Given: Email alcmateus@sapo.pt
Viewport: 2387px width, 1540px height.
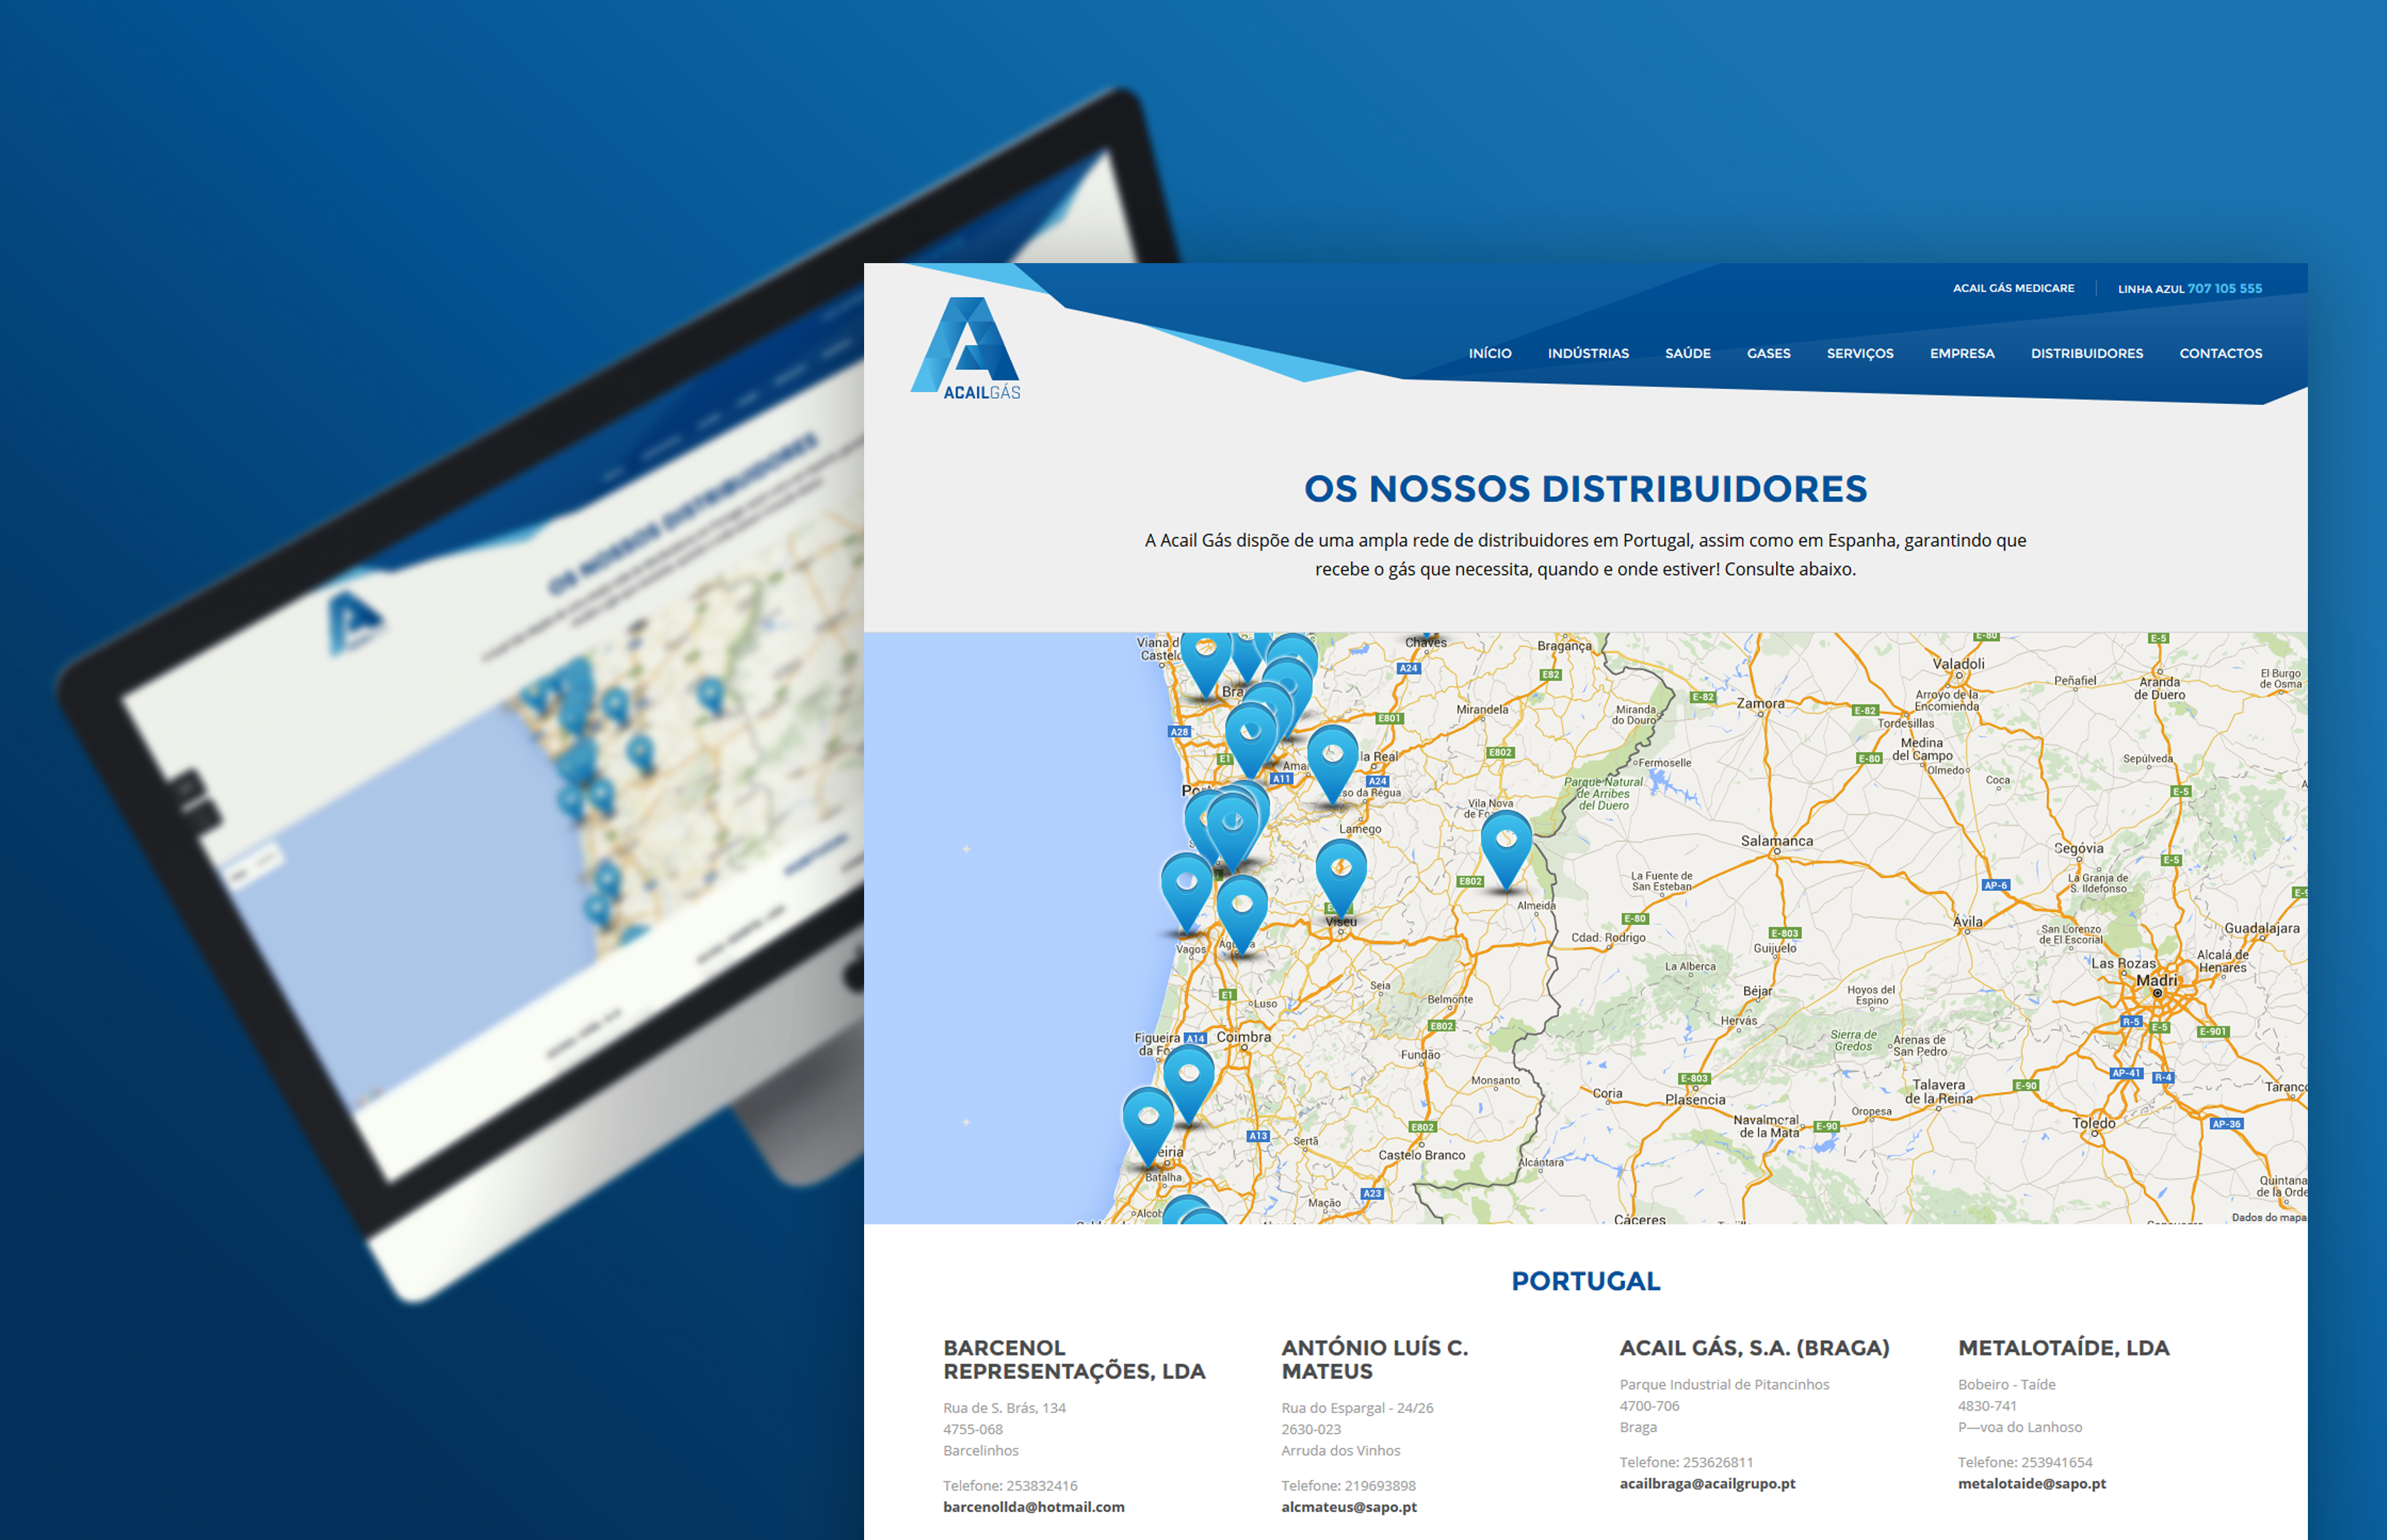Looking at the screenshot, I should coord(1348,1506).
